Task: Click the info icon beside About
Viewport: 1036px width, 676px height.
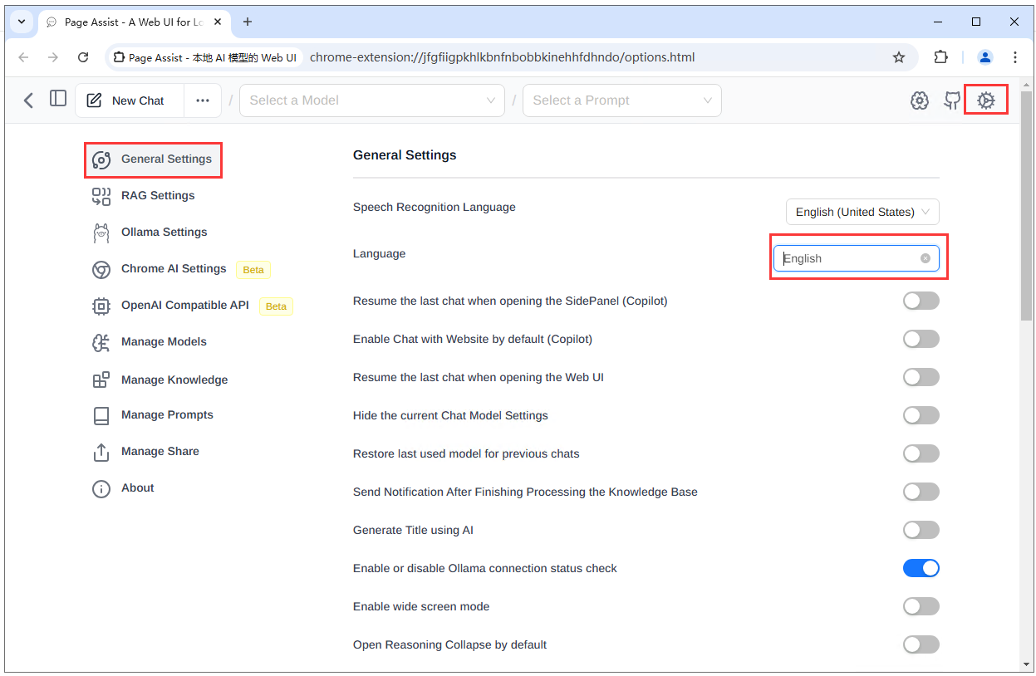Action: pos(101,489)
